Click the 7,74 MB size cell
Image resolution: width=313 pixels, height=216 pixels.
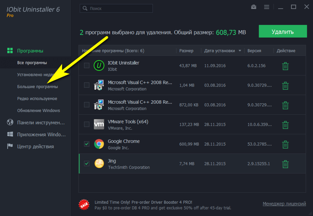(x=187, y=163)
